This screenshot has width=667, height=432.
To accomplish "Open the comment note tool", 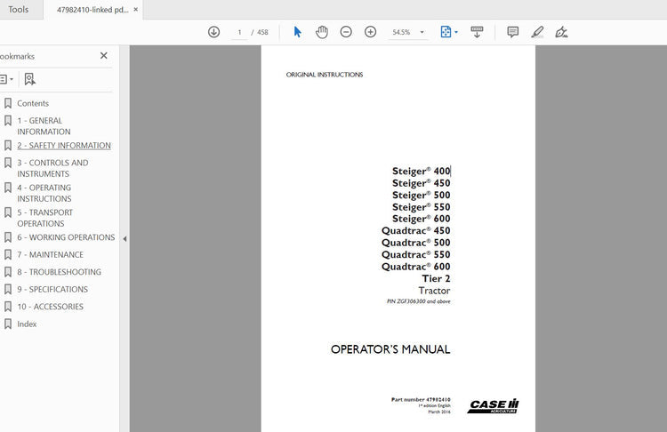I will click(x=513, y=32).
